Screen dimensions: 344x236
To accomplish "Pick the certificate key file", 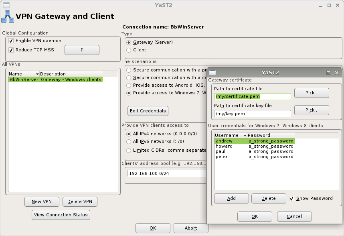I will pos(311,110).
